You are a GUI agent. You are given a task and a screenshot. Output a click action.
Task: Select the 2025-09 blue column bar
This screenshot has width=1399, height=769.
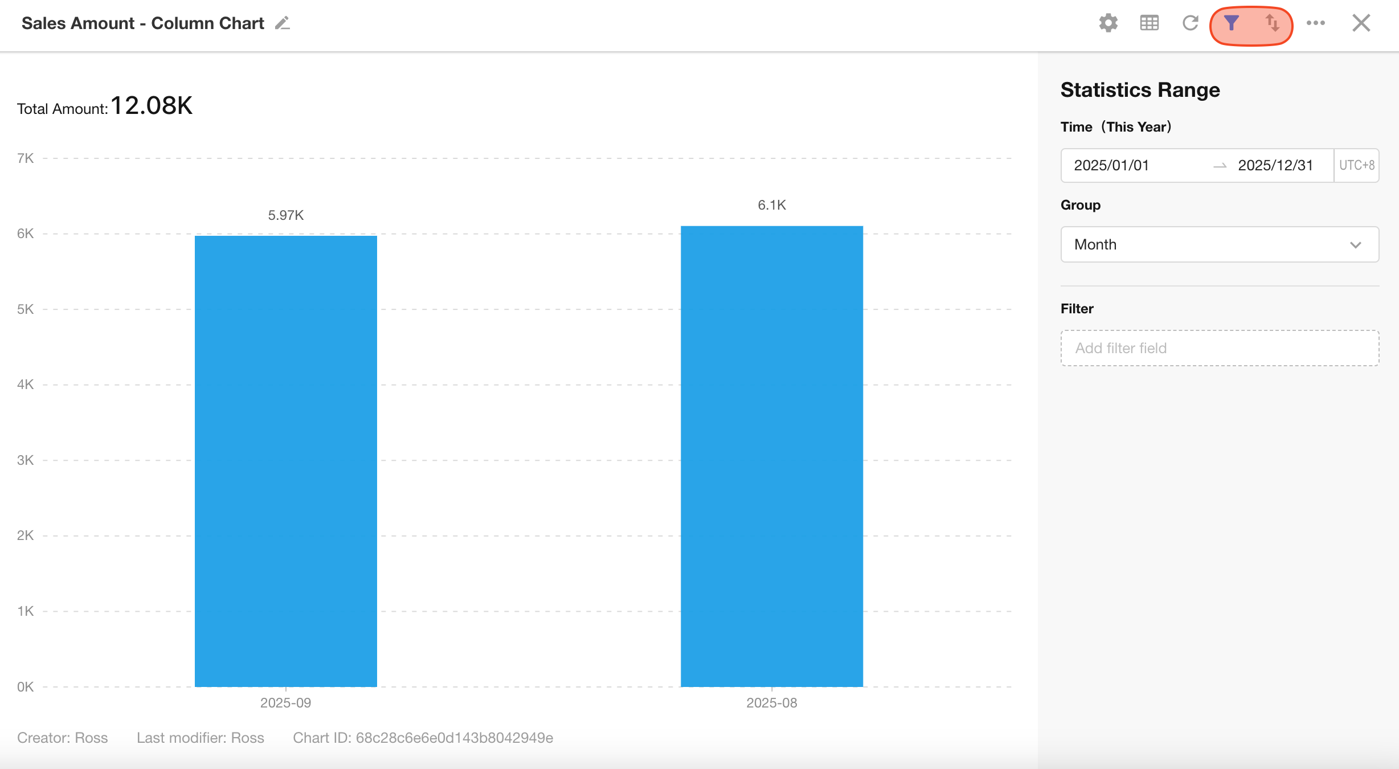pos(286,461)
